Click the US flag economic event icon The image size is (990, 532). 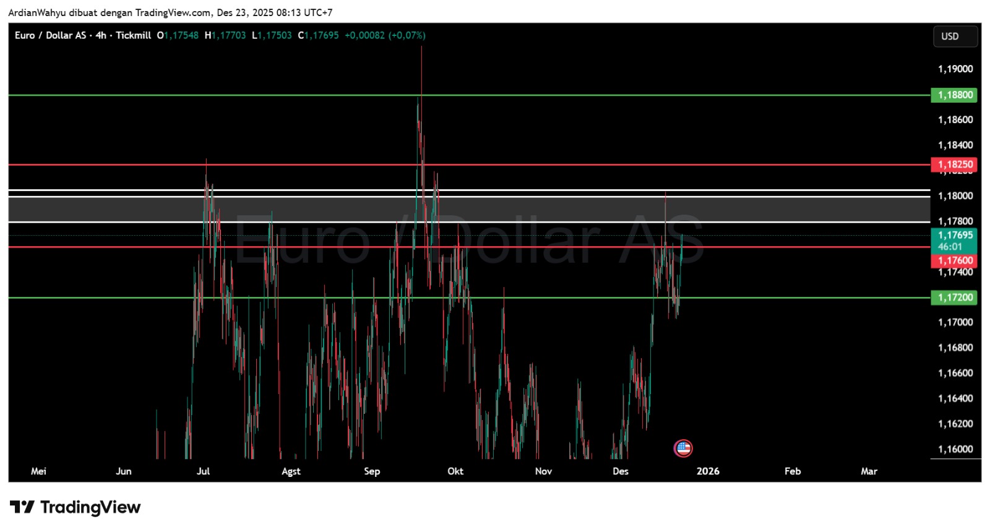click(x=683, y=448)
